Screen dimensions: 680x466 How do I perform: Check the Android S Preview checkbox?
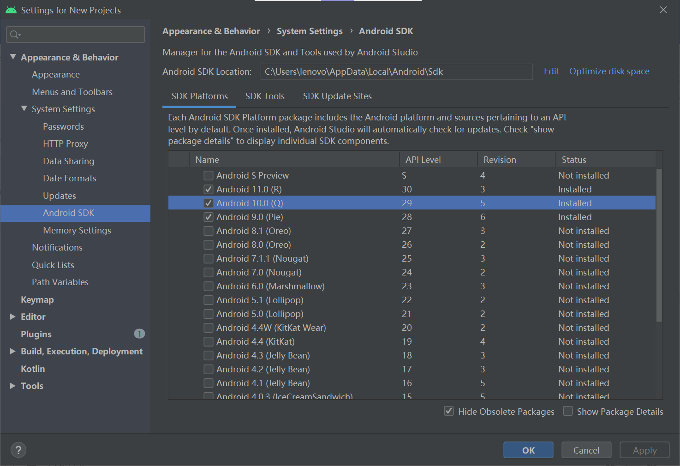point(209,175)
